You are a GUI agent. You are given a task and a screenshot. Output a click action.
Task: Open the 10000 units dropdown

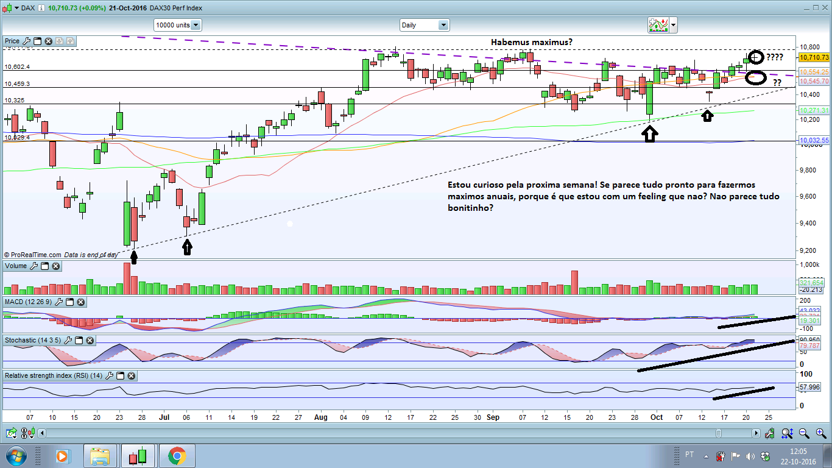[x=178, y=25]
